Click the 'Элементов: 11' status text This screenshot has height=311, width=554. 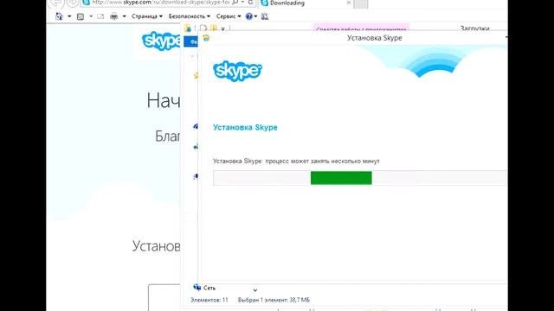(x=209, y=300)
